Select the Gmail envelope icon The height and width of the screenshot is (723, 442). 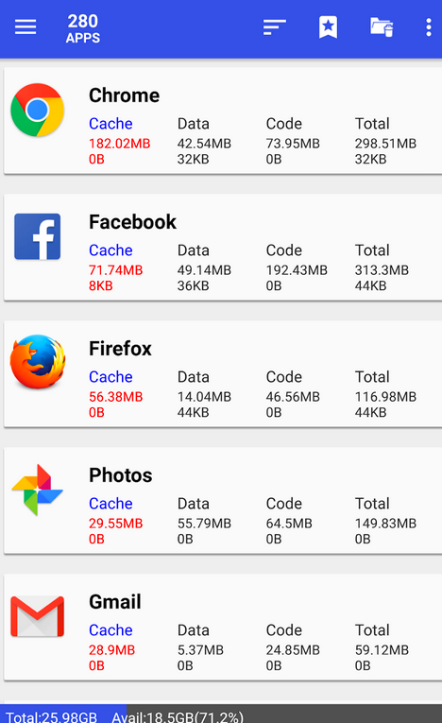click(38, 616)
